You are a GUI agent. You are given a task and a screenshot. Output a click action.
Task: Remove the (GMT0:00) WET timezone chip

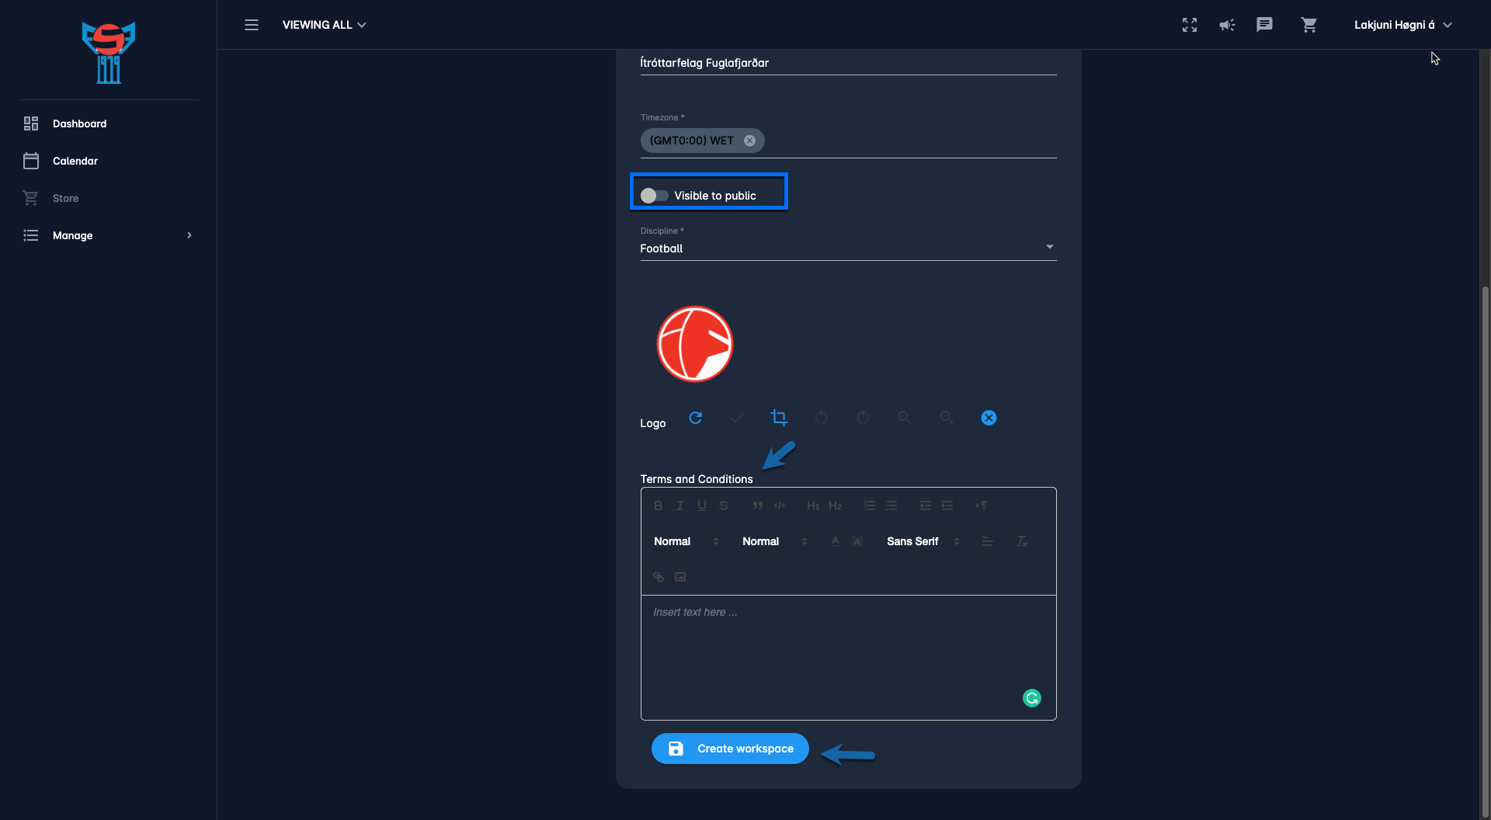(749, 141)
